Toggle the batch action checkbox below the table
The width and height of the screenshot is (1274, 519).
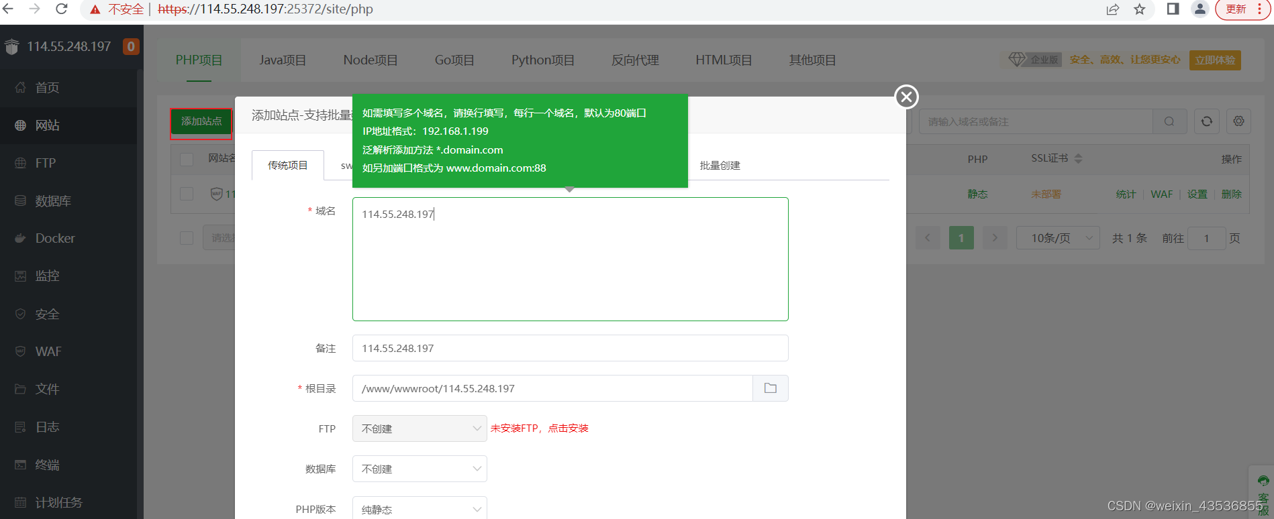coord(187,238)
